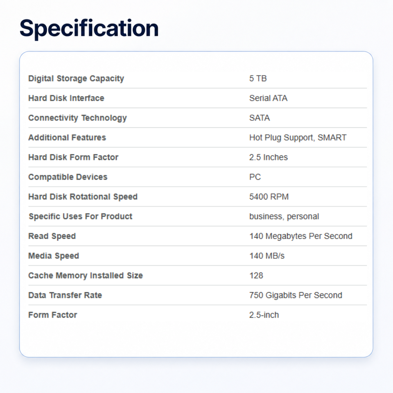
Task: Select the Additional Features label
Action: tap(67, 138)
